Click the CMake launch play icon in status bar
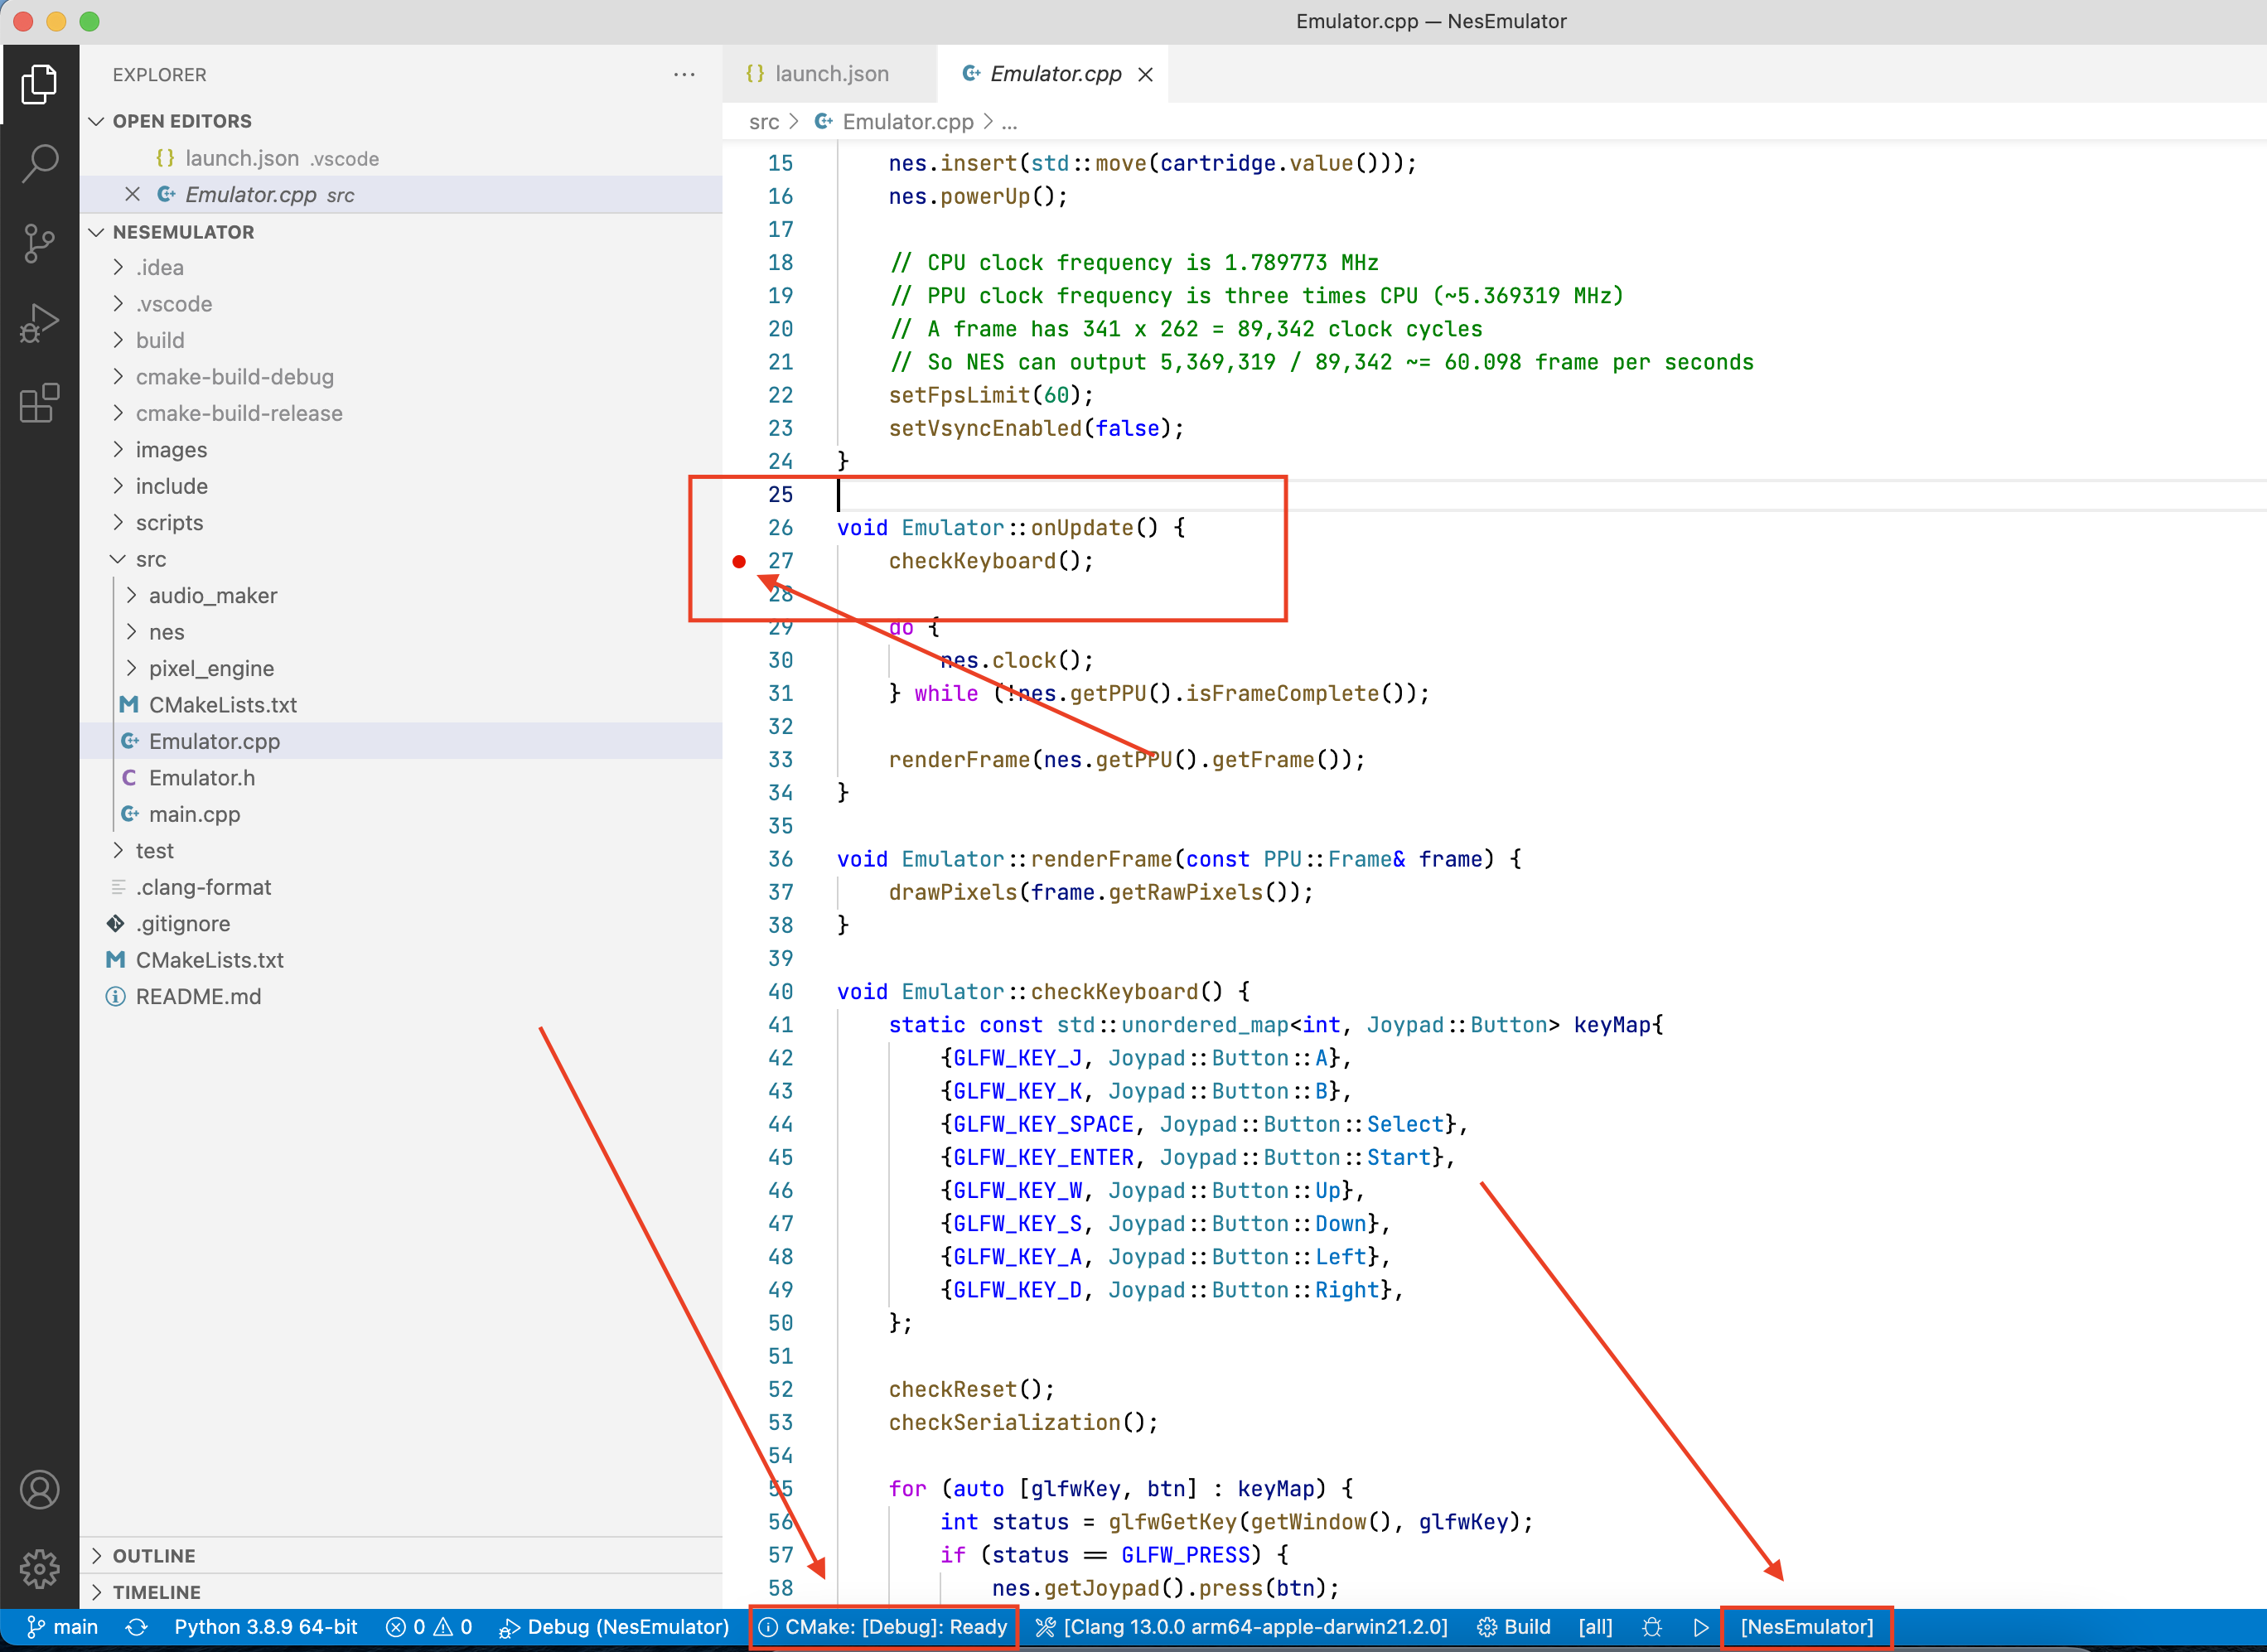 point(1701,1627)
